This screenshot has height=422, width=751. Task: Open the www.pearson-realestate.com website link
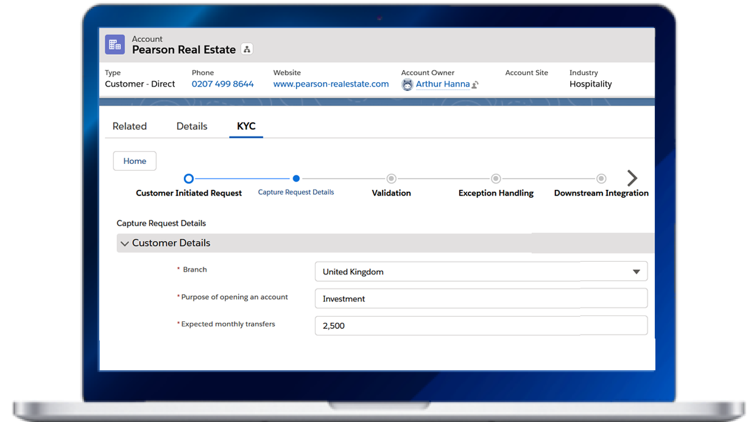pos(331,84)
